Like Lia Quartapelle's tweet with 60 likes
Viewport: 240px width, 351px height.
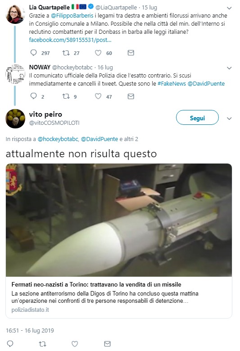pyautogui.click(x=98, y=53)
